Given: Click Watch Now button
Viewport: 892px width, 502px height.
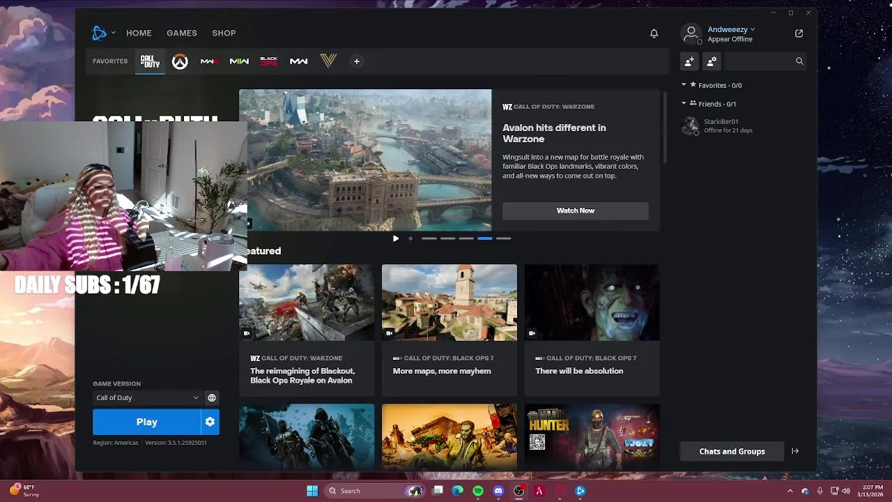Looking at the screenshot, I should coord(576,211).
